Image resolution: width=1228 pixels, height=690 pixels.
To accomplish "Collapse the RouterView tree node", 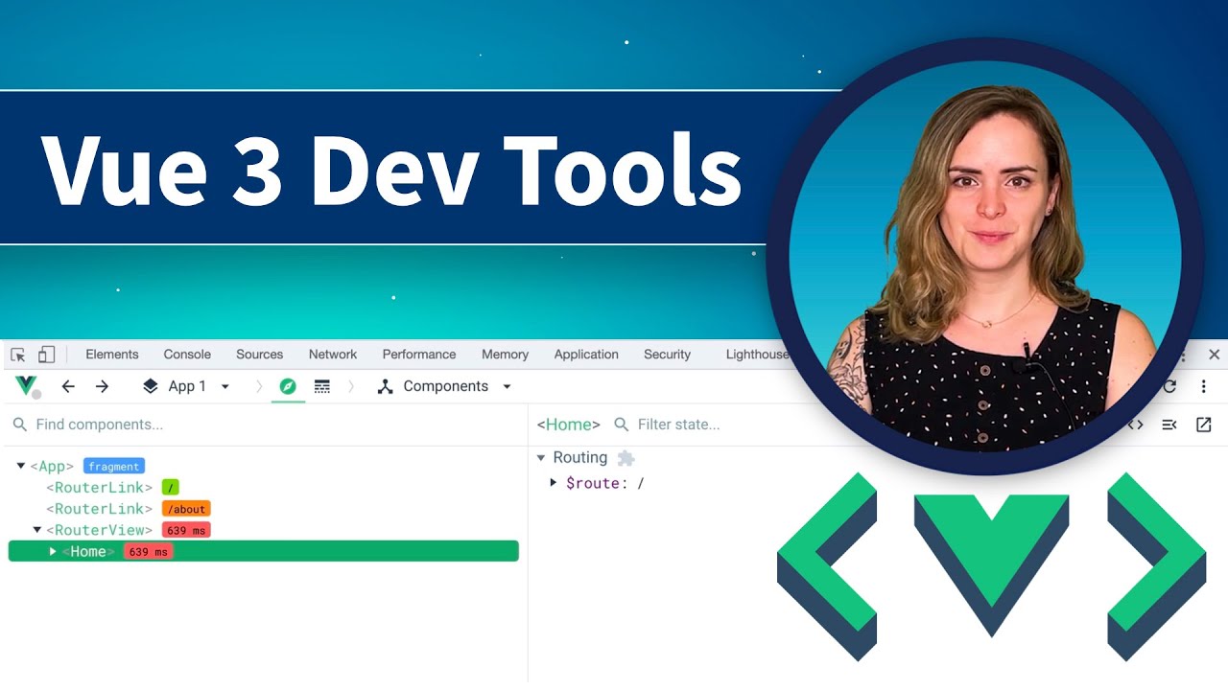I will coord(37,530).
